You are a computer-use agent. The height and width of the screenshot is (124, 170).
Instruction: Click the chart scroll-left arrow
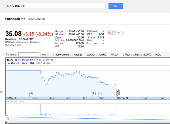[7, 123]
